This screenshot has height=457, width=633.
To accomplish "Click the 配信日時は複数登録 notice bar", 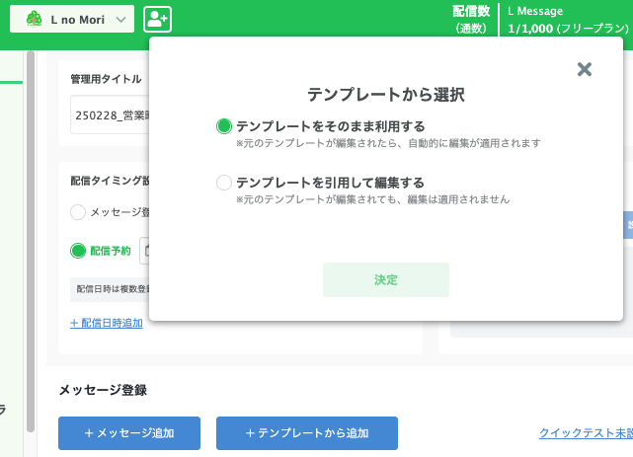I will point(111,289).
